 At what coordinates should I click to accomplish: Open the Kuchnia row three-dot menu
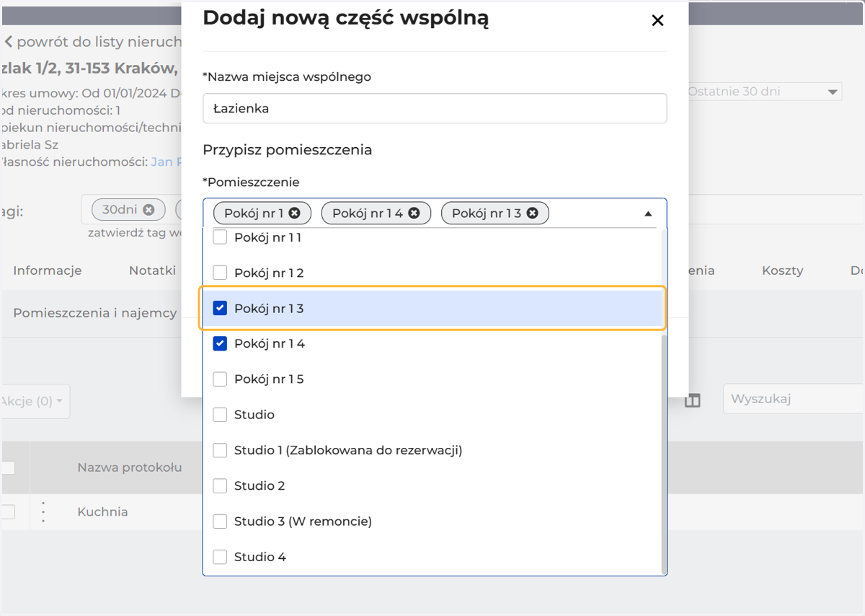43,512
